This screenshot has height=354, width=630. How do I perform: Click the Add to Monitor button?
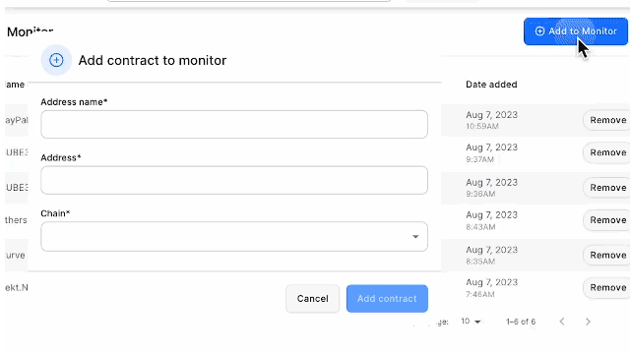click(x=575, y=31)
